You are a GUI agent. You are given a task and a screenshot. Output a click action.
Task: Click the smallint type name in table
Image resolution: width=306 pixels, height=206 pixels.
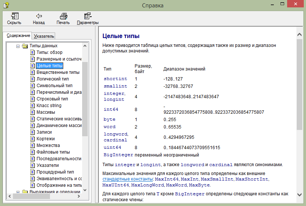click(115, 86)
